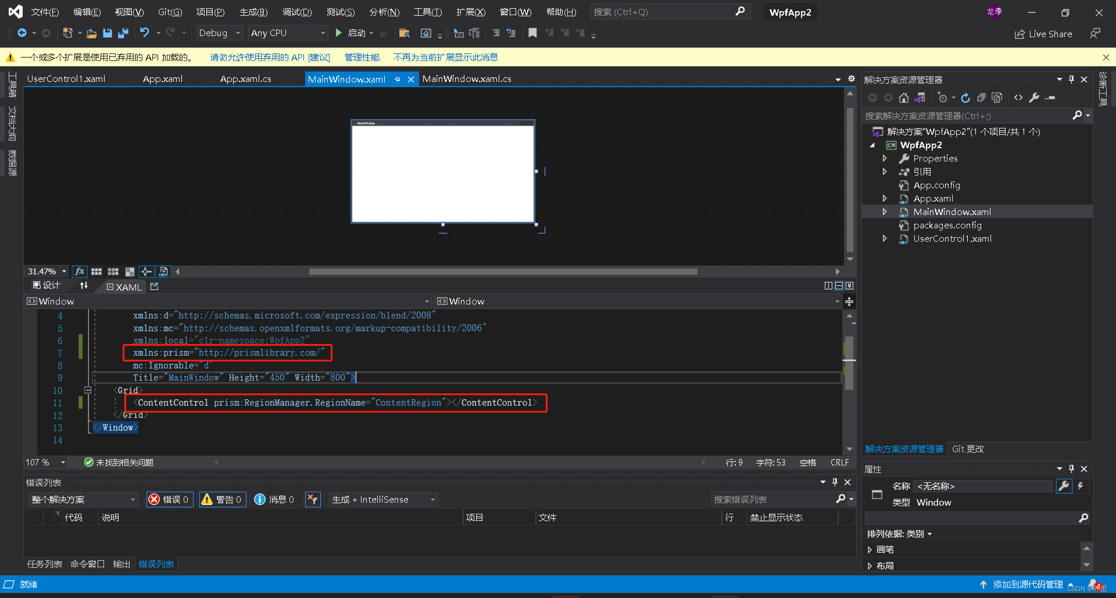
Task: Click the Open File folder icon
Action: [x=91, y=33]
